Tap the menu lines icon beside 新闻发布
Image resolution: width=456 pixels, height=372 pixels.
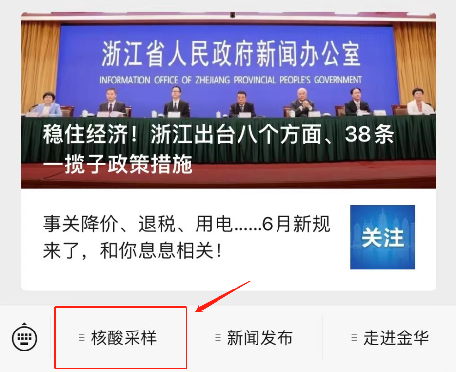point(218,338)
